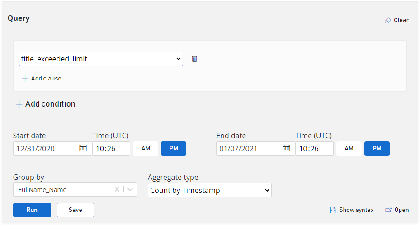
Task: Set end time to PM
Action: pos(377,149)
